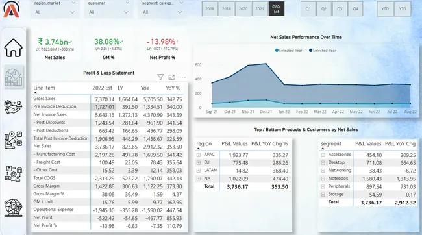Select the 2021 year button
Viewport: 422px width, 235px height.
tap(260, 9)
